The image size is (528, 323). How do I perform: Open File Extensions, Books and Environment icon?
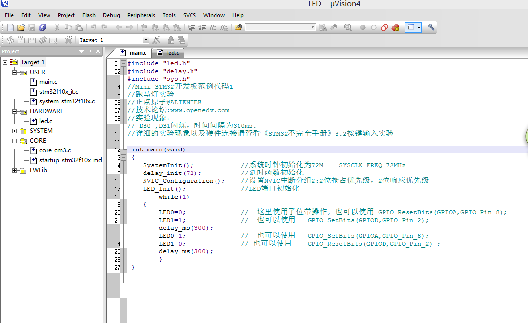171,40
